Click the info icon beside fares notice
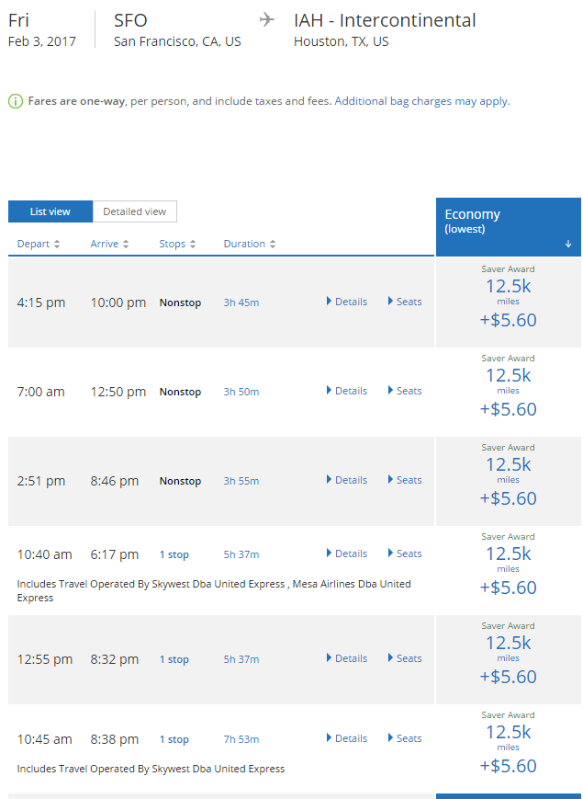The width and height of the screenshot is (583, 799). coord(16,101)
